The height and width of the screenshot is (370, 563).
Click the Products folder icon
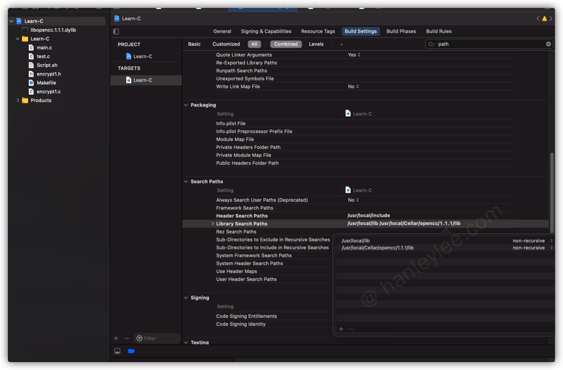point(25,101)
